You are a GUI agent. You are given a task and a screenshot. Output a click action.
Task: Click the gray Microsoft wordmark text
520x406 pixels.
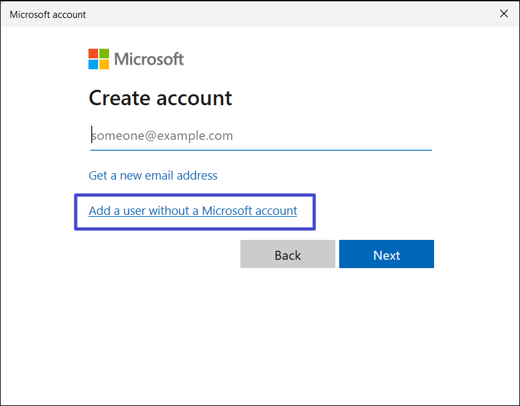point(149,60)
